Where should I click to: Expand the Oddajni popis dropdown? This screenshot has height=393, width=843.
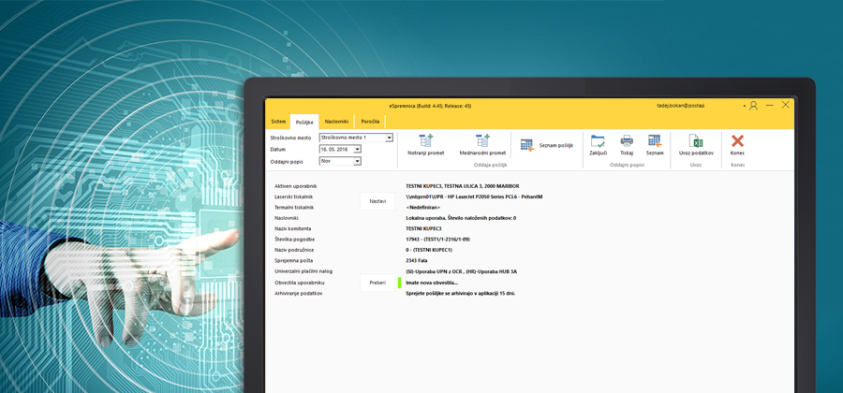(357, 161)
